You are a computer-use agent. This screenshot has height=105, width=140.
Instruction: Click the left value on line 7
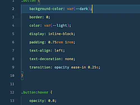coord(59,50)
